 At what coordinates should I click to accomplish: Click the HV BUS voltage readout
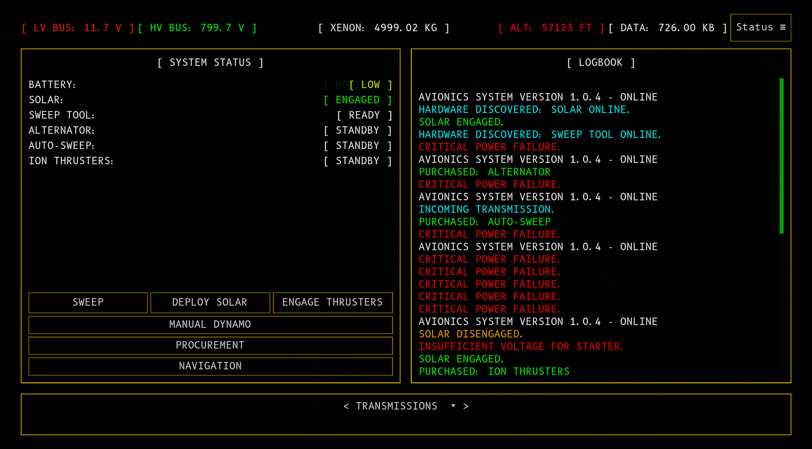tap(197, 28)
